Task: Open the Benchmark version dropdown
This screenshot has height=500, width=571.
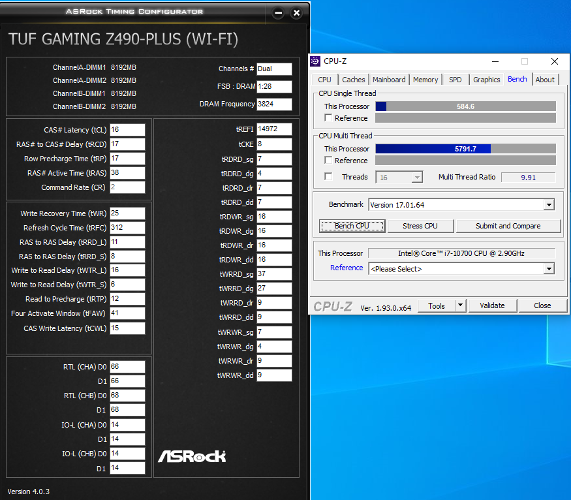Action: pos(549,205)
